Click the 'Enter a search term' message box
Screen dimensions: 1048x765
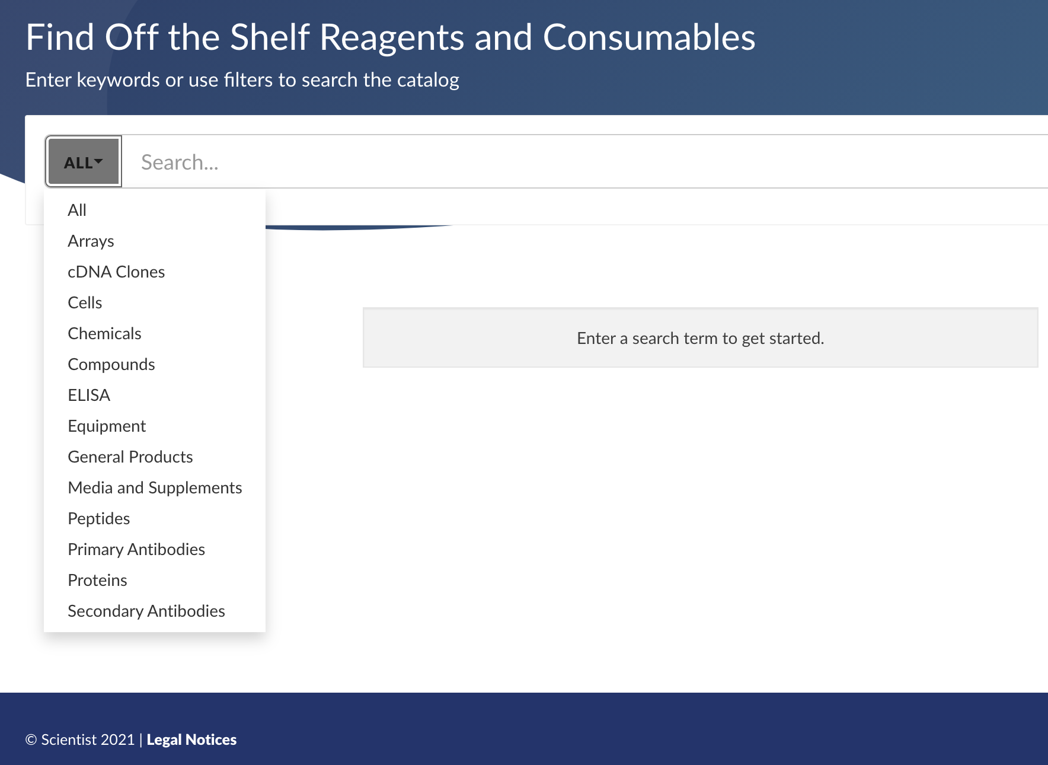click(x=700, y=338)
